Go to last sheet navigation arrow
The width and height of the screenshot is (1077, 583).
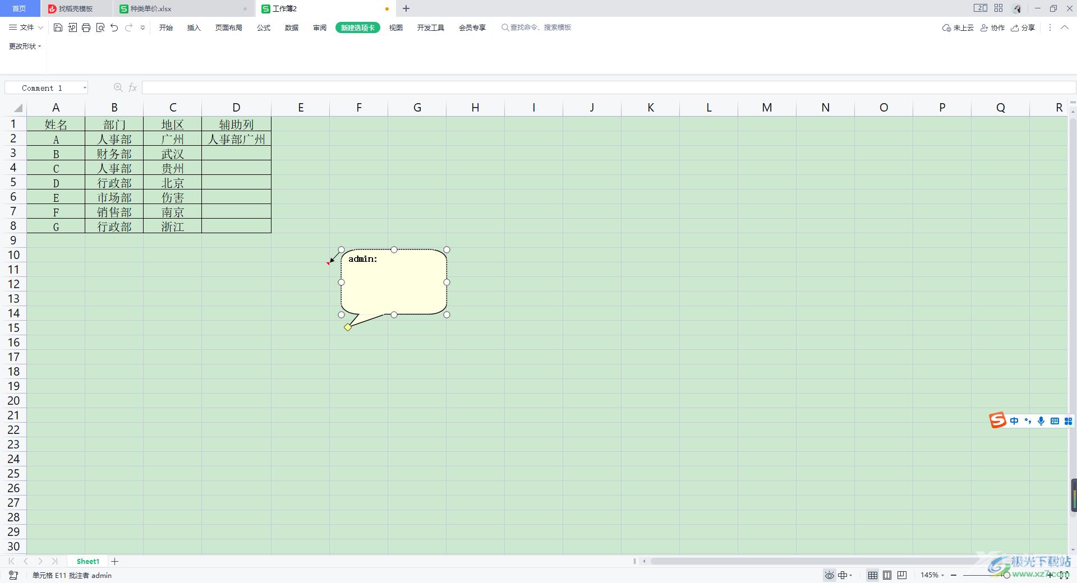click(x=54, y=561)
